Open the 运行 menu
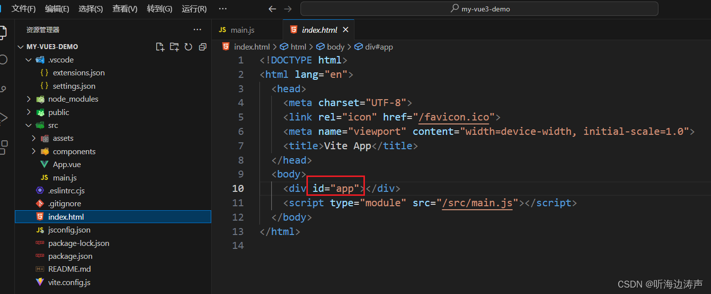 [x=193, y=8]
